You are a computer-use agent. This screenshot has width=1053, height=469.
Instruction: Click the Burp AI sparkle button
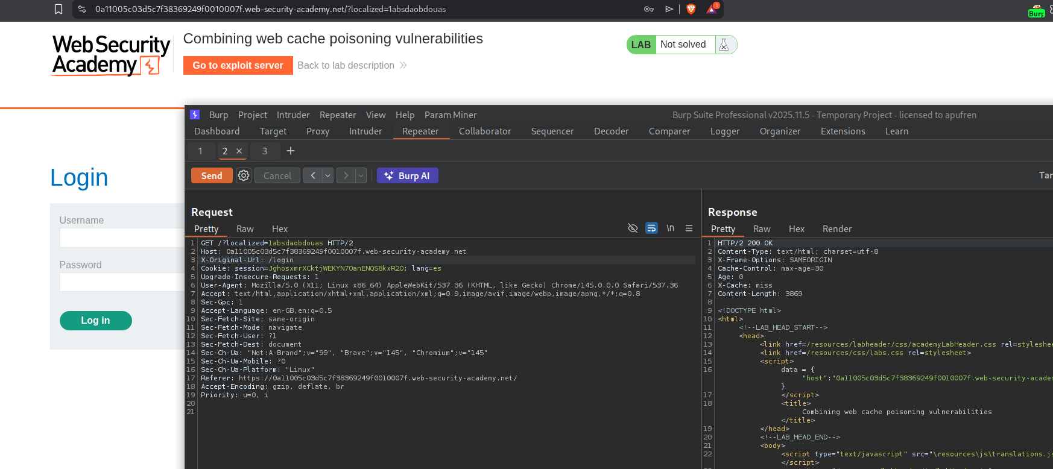coord(407,175)
